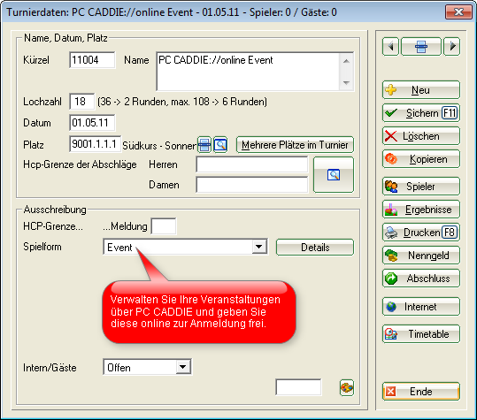Screen dimensions: 477x420
Task: Search course with magnifier icon beside Platz
Action: (x=220, y=145)
